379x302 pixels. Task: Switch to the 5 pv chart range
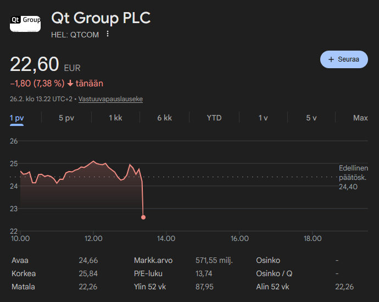[x=66, y=118]
